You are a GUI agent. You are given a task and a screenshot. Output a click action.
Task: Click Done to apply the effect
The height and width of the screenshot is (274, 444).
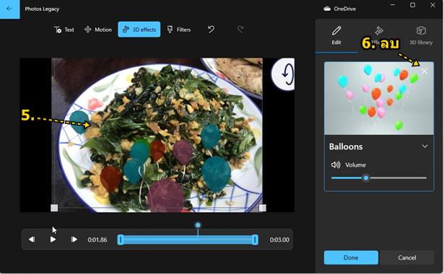[x=351, y=257]
